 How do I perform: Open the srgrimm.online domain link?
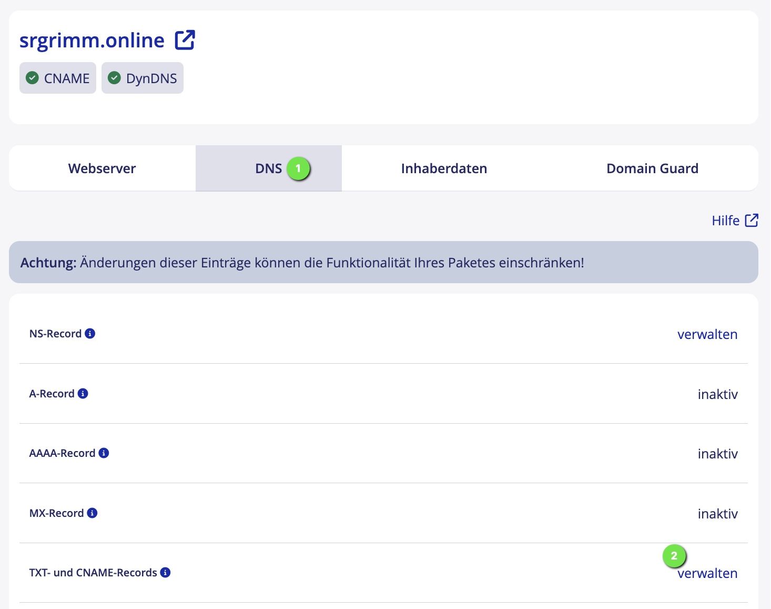pos(92,41)
